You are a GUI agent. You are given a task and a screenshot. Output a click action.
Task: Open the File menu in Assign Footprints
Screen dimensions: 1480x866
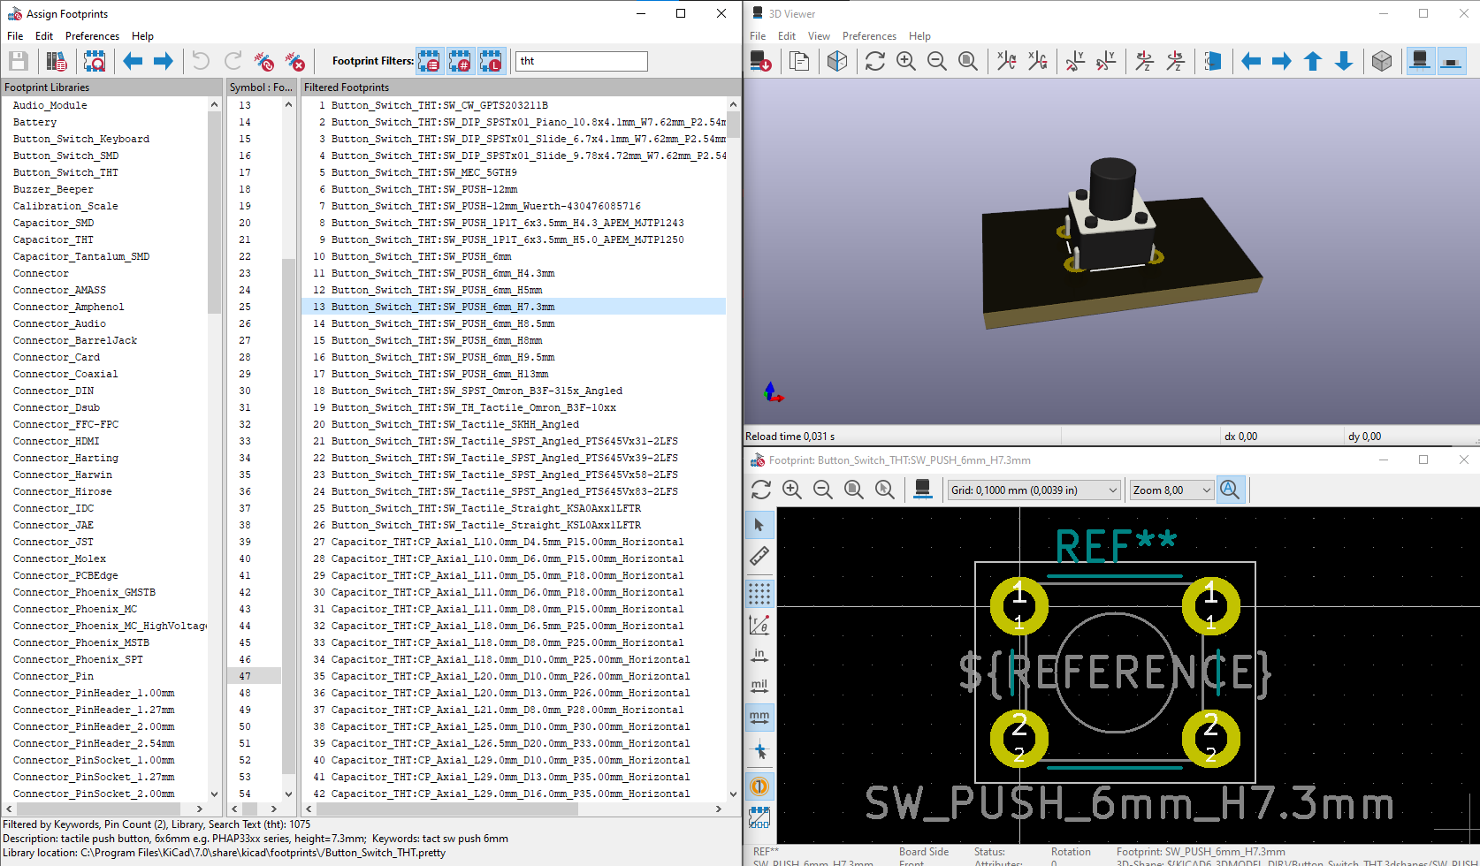pos(15,36)
